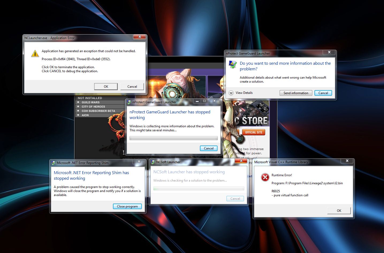Image resolution: width=384 pixels, height=253 pixels.
Task: Click the 'pure virtual function call' error text
Action: coord(290,195)
